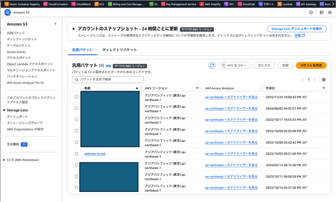Go to next page of buckets
This screenshot has height=202, width=336.
(315, 80)
